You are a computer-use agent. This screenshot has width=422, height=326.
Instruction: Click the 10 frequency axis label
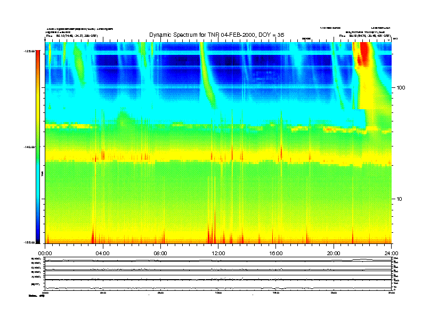400,199
